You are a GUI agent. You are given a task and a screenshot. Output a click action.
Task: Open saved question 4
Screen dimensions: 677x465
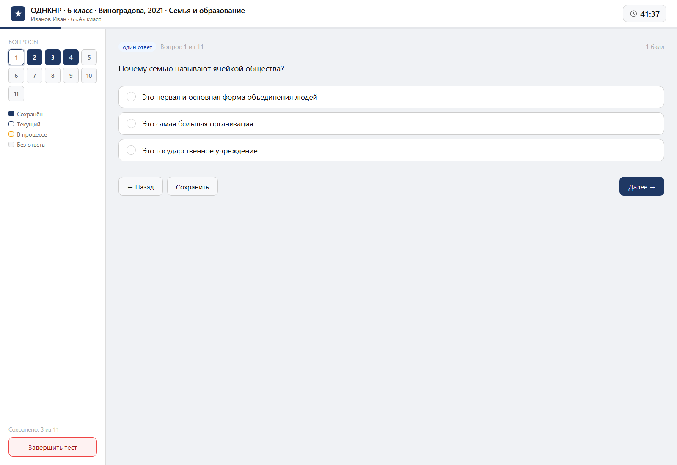click(71, 57)
